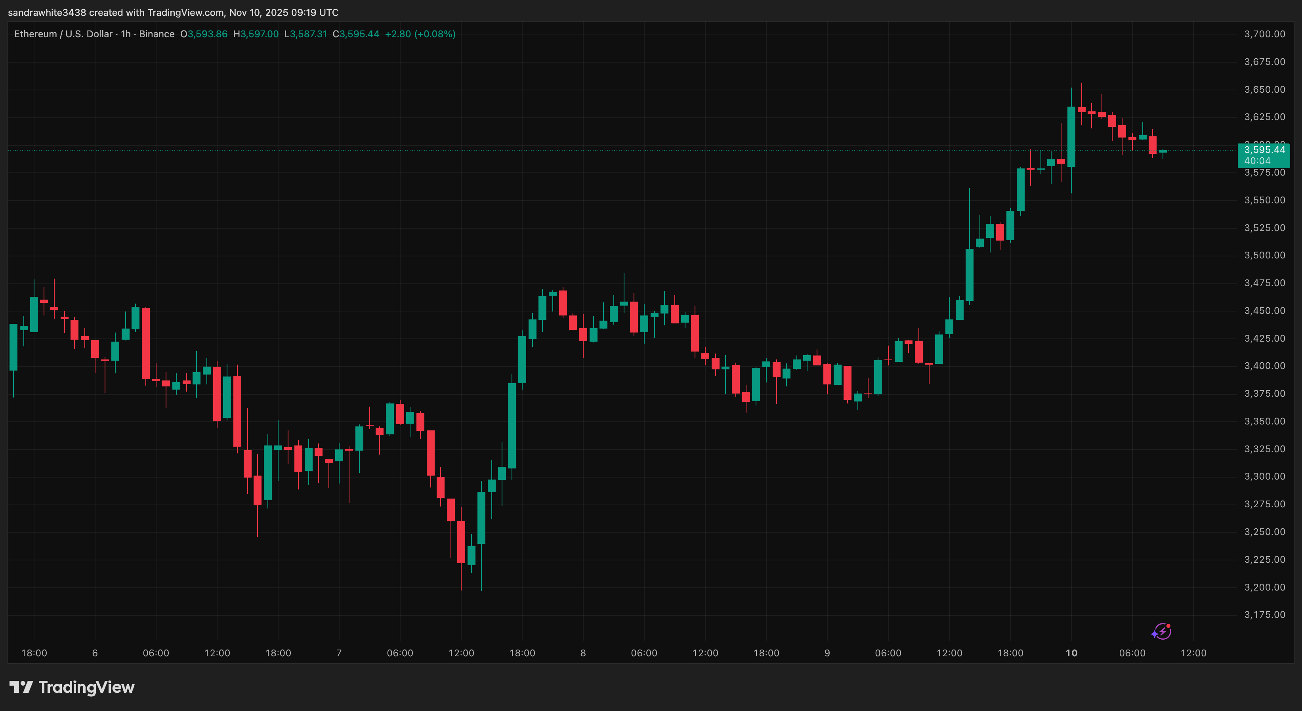
Task: Open the Ethereum / U.S. Dollar symbol selector
Action: 63,34
